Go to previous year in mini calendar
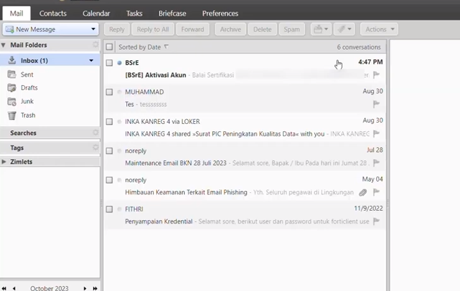460x291 pixels. click(x=4, y=289)
